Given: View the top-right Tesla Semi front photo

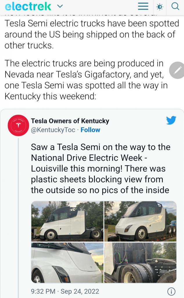Looking at the screenshot, I should [140, 221].
